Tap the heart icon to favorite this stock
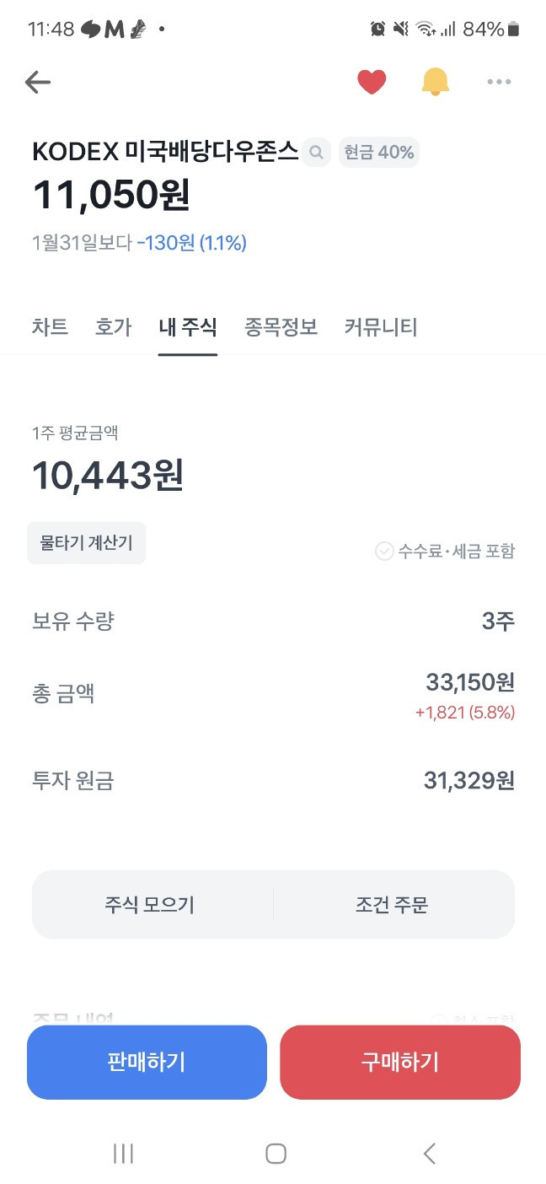The image size is (546, 1184). click(x=372, y=82)
